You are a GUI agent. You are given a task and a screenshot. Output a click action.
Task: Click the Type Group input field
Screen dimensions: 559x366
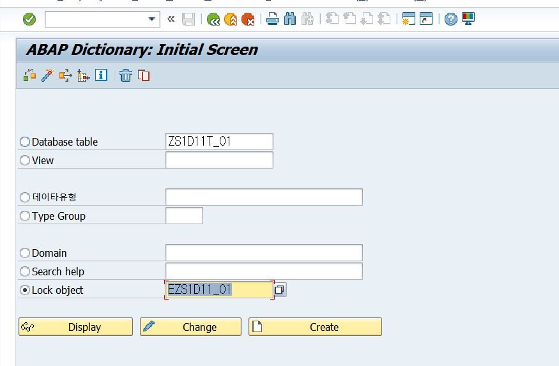point(185,216)
